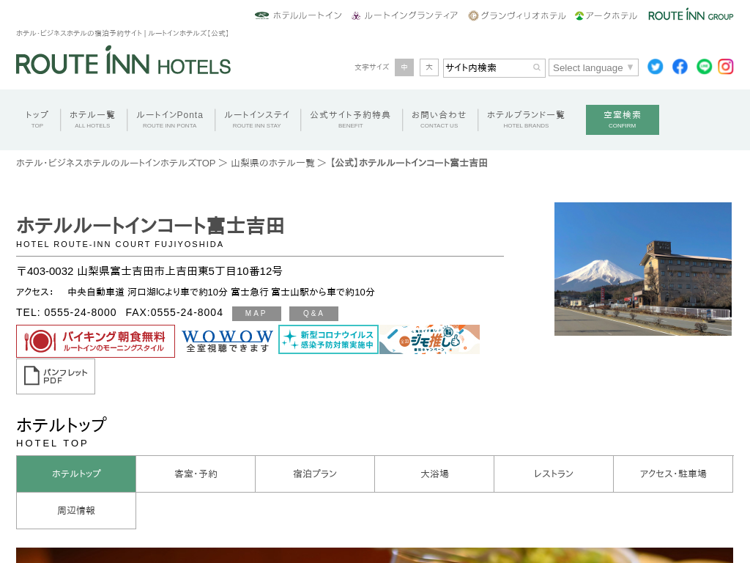
Task: Select the アクセス・駐車場 tab
Action: point(673,474)
